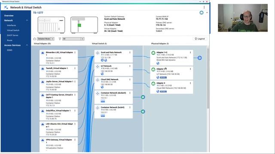Click the funnel filter icon
Image resolution: width=275 pixels, height=154 pixels.
click(60, 39)
